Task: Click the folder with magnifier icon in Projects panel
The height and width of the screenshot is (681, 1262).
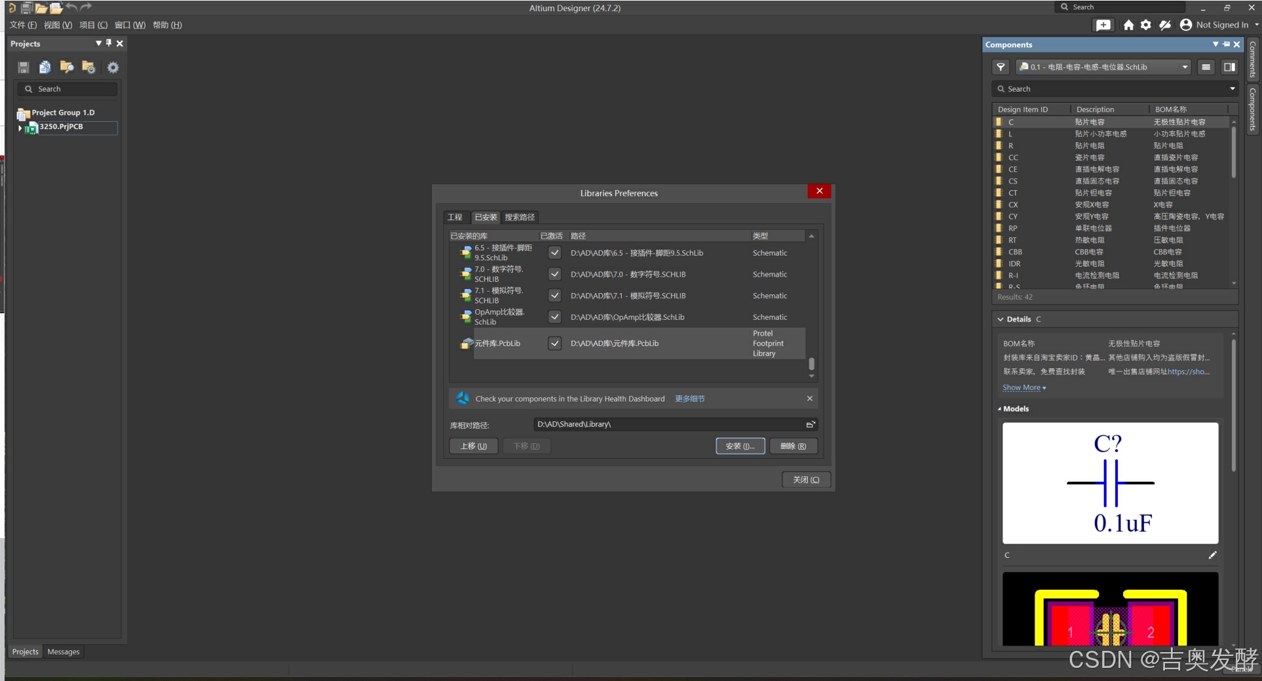Action: pyautogui.click(x=67, y=68)
